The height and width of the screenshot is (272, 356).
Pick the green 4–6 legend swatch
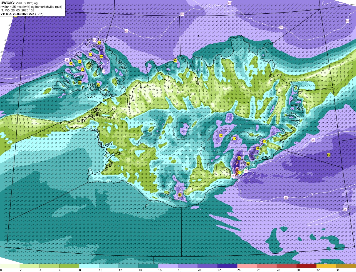click(50, 266)
